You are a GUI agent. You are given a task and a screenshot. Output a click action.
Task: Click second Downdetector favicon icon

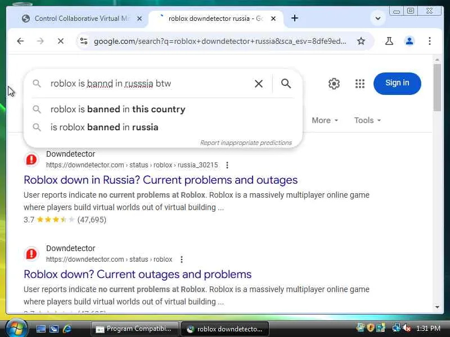point(31,254)
